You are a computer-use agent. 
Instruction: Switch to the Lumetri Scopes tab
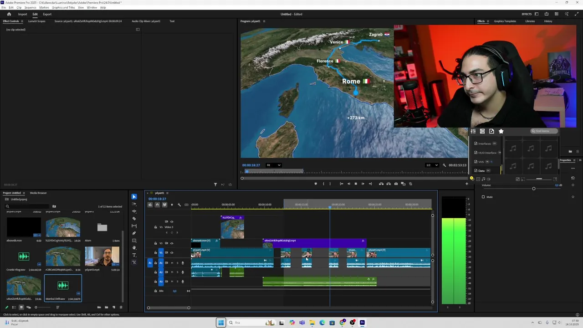pyautogui.click(x=36, y=21)
